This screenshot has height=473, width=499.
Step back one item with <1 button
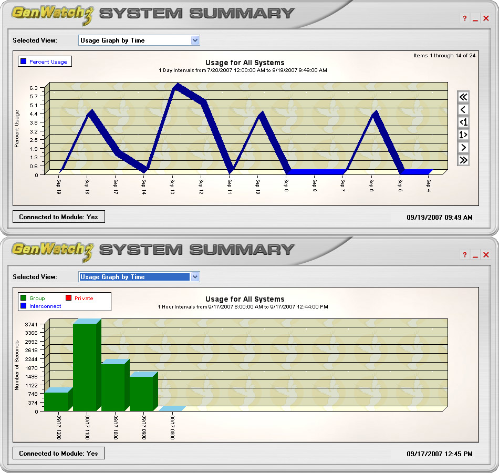click(x=463, y=122)
